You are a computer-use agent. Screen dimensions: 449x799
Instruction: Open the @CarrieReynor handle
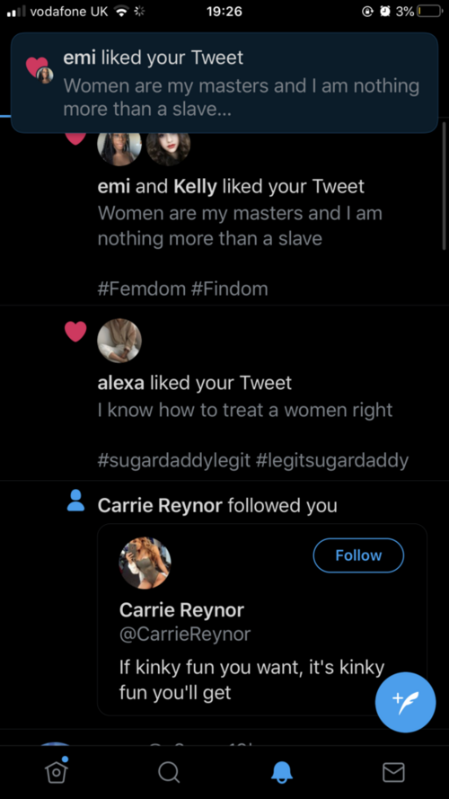(185, 634)
